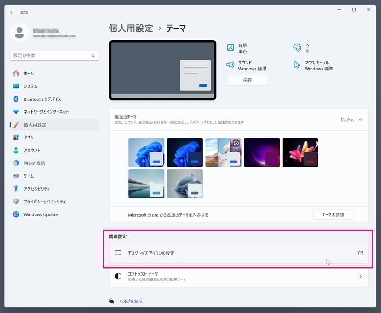Select the purple glow theme thumbnail
Image resolution: width=381 pixels, height=313 pixels.
click(262, 152)
